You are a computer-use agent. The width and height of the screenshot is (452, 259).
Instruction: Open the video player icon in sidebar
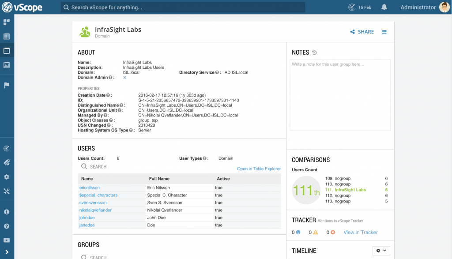click(7, 240)
